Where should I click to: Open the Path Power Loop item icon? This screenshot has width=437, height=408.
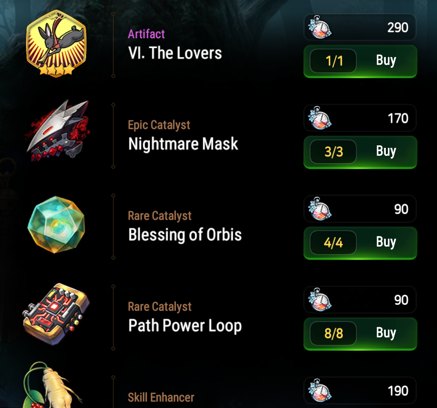click(56, 314)
